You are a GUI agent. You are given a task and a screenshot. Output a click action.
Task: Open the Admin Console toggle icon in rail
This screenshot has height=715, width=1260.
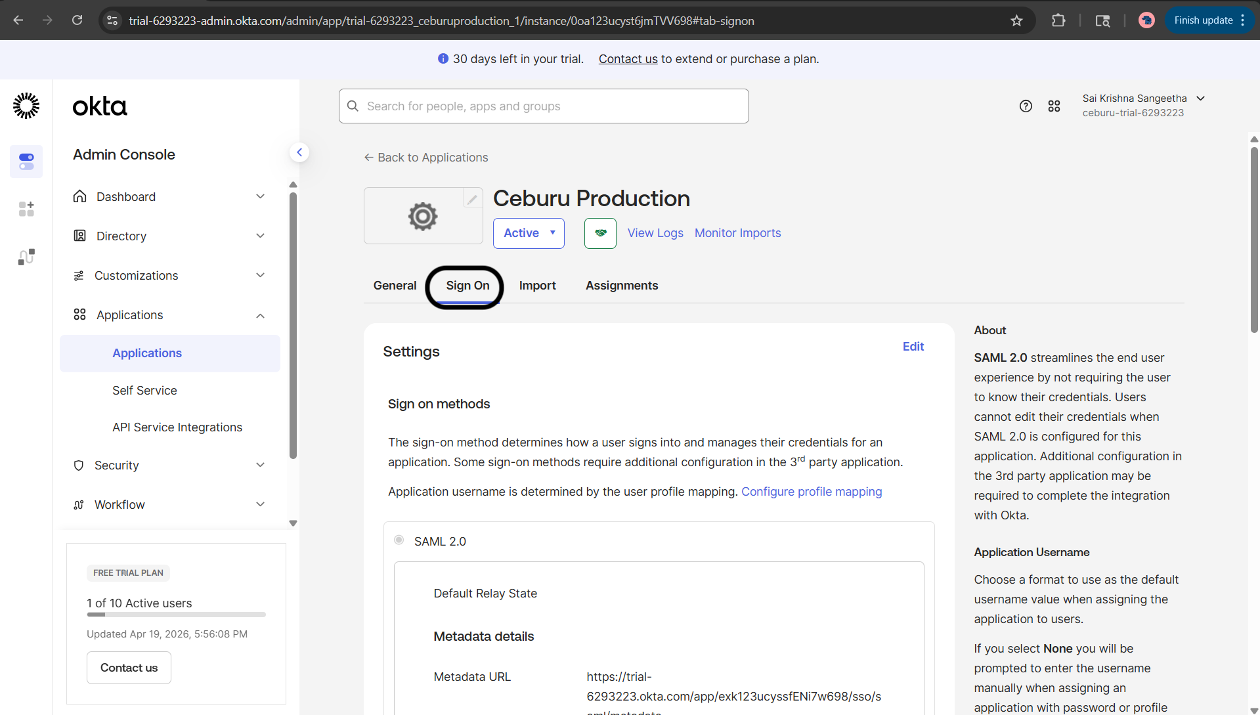[26, 162]
